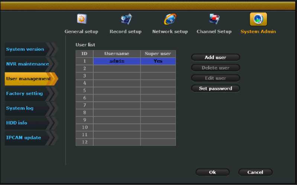Click the Set password button
The width and height of the screenshot is (297, 185).
(x=215, y=88)
